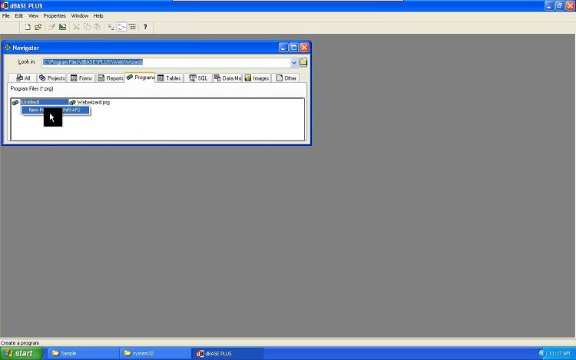Click the Run/execute toolbar icon
This screenshot has height=360, width=576.
coord(51,27)
